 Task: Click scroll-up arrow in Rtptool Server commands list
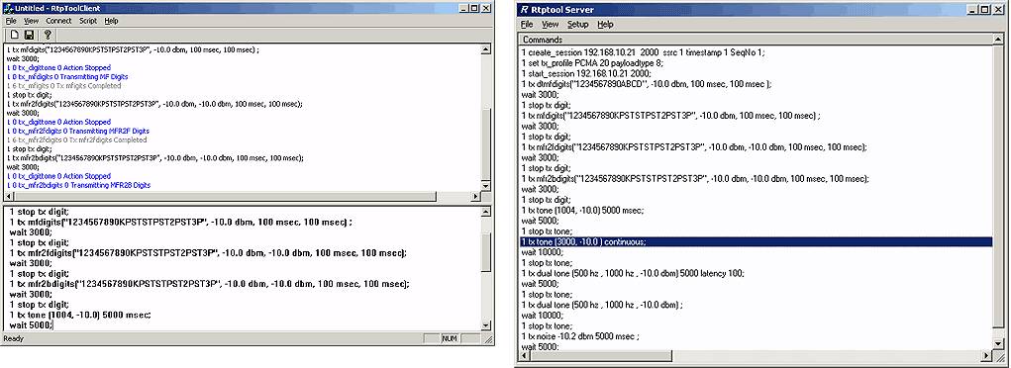click(x=999, y=41)
